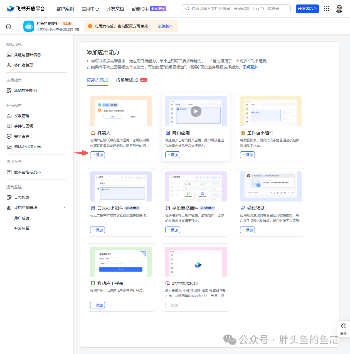350x354 pixels.
Task: Click the 工作台小组件 card icon
Action: [x=243, y=133]
